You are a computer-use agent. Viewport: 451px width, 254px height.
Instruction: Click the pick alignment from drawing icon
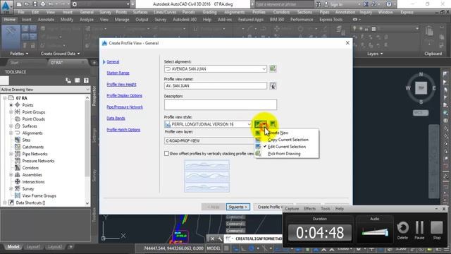[x=273, y=68]
